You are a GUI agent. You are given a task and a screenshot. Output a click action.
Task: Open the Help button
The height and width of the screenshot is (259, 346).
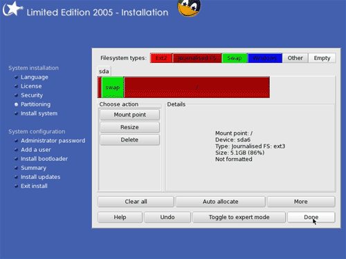coord(120,218)
